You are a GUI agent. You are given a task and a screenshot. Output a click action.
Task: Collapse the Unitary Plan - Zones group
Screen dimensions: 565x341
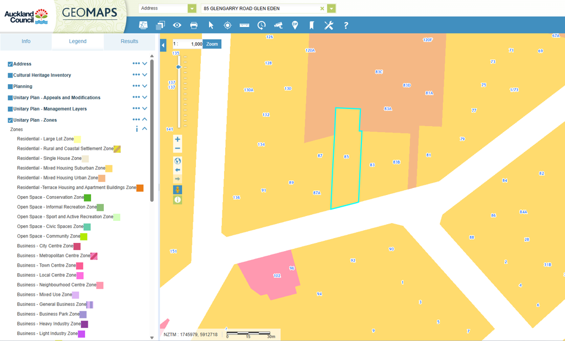pyautogui.click(x=145, y=120)
